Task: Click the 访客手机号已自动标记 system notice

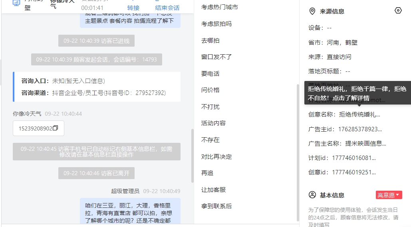Action: coord(97,152)
